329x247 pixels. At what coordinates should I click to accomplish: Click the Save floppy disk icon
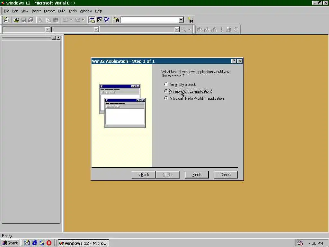(23, 20)
